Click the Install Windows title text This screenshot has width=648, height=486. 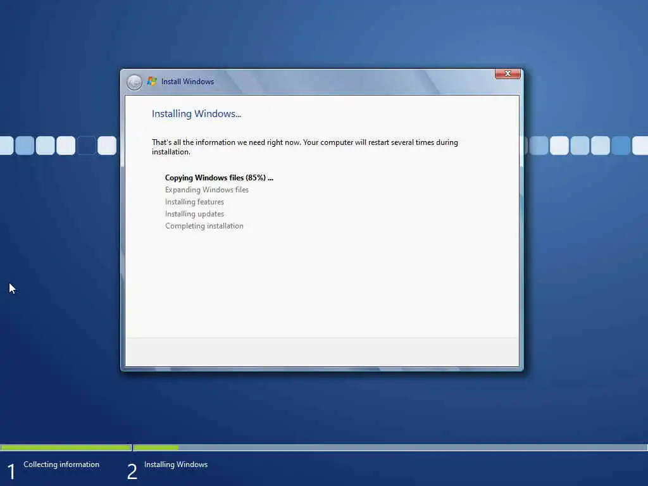pyautogui.click(x=187, y=82)
